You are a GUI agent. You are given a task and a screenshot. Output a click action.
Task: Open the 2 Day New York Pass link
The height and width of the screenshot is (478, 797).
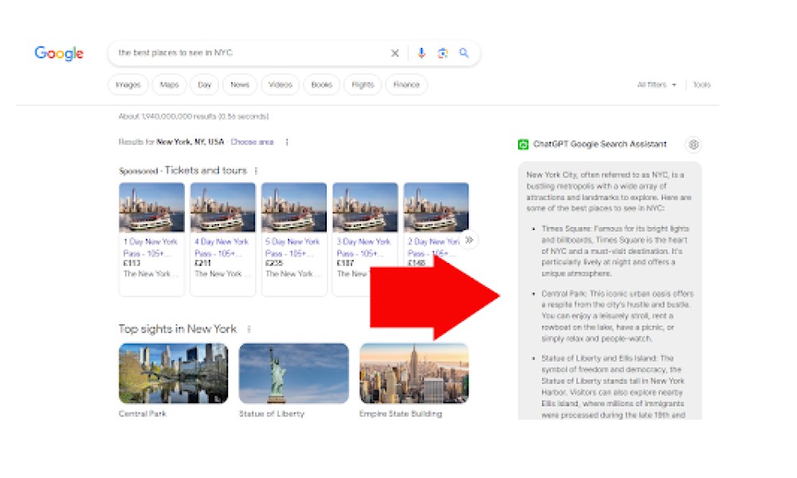433,248
